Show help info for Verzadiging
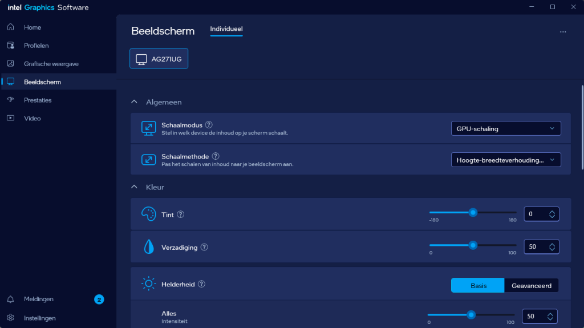The image size is (584, 328). pyautogui.click(x=204, y=248)
